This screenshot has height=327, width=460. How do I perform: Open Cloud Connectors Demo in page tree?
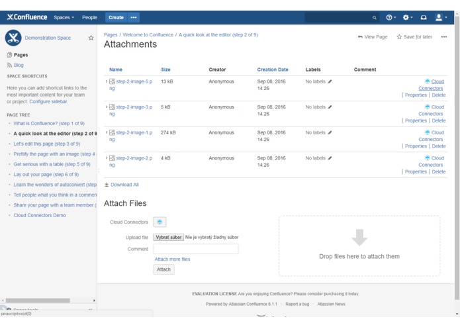40,215
